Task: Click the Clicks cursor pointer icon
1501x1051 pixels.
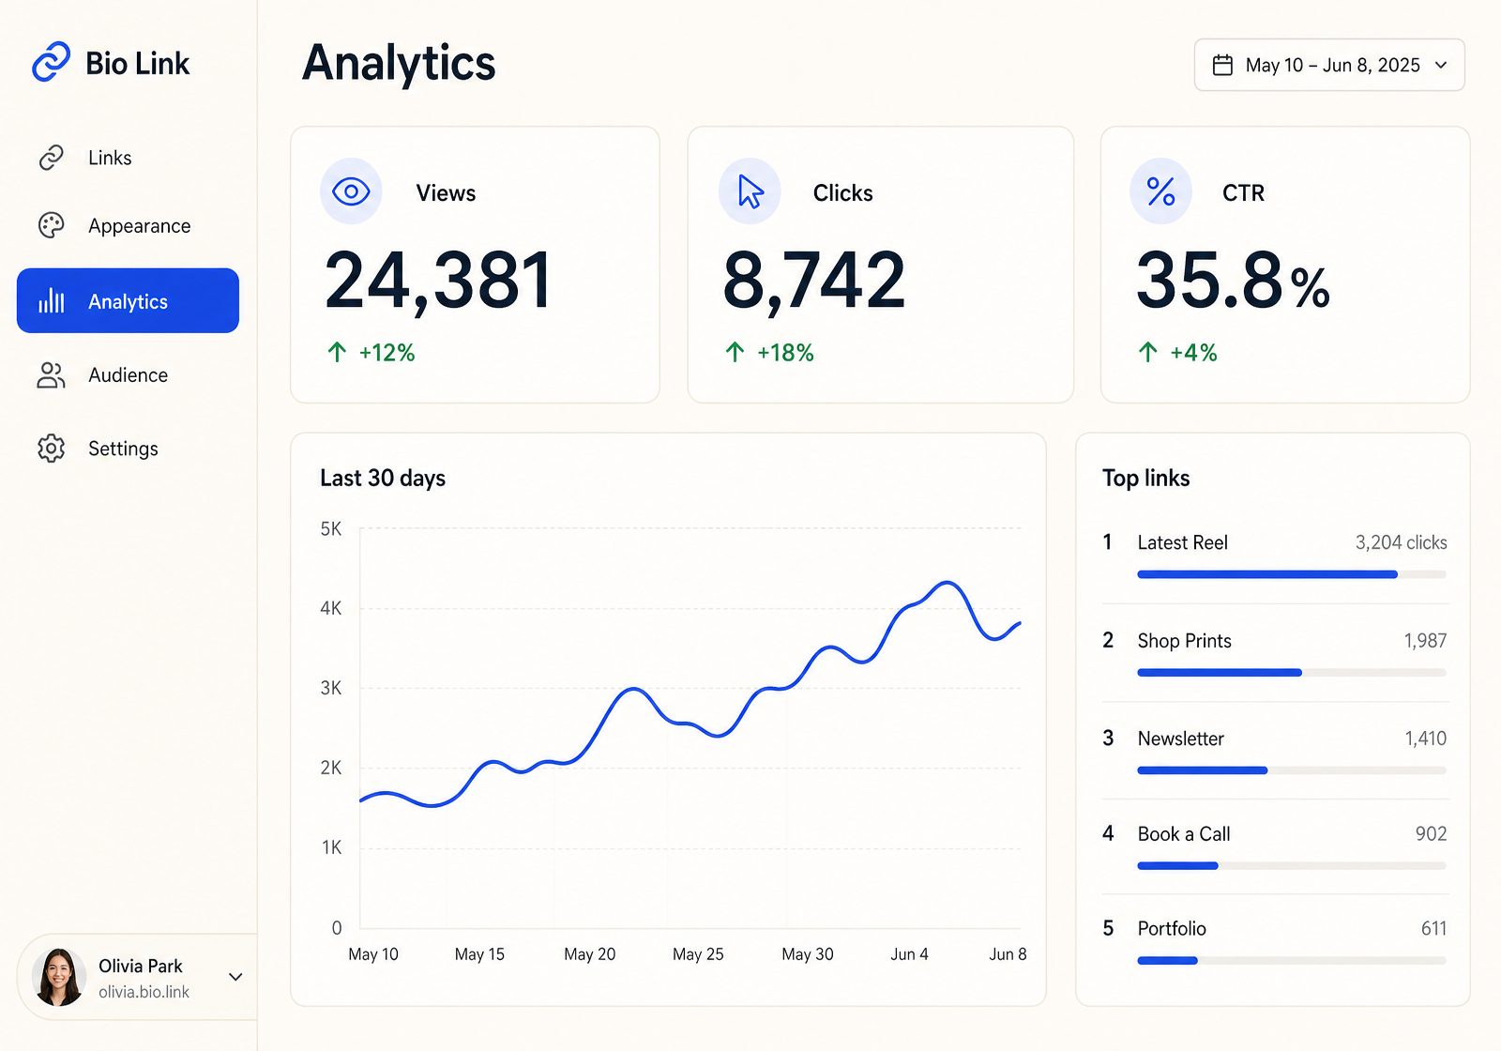Action: (750, 192)
